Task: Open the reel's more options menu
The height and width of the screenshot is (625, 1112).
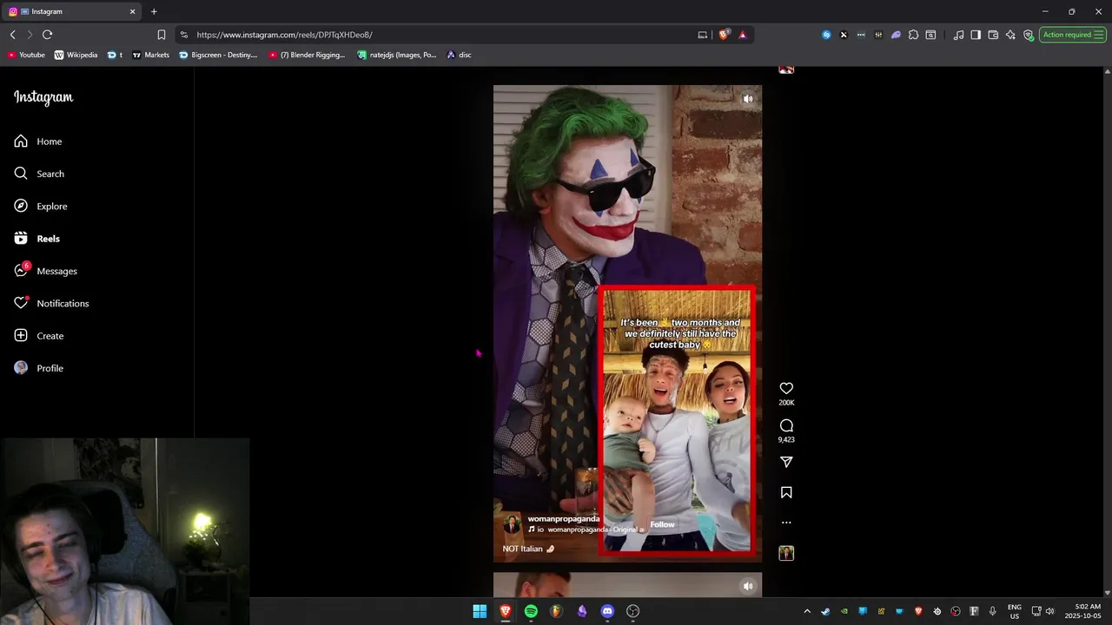Action: click(786, 523)
